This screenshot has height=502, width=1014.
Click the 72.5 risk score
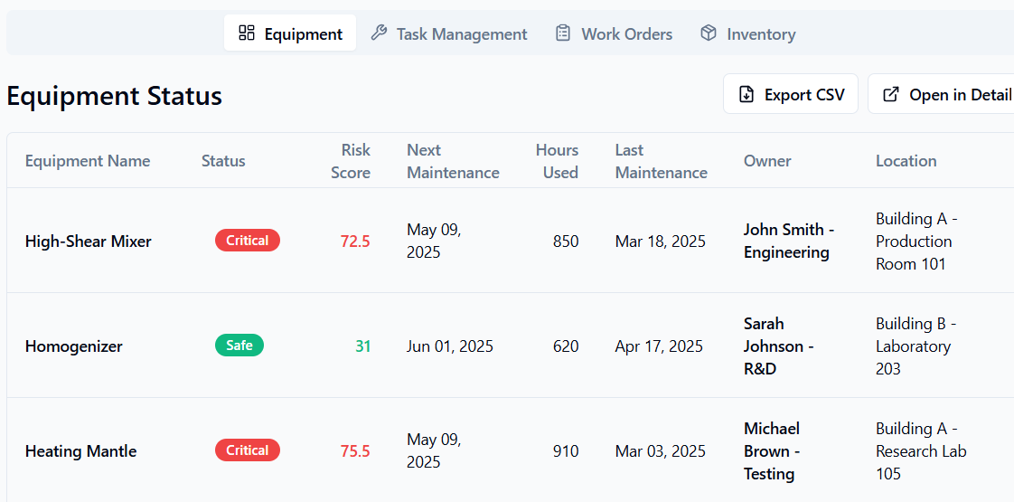tap(355, 242)
